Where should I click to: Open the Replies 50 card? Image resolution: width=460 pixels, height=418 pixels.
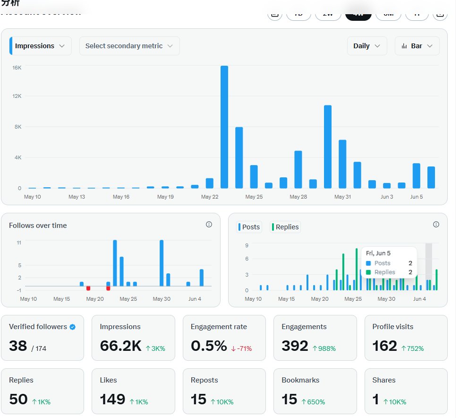(x=43, y=391)
